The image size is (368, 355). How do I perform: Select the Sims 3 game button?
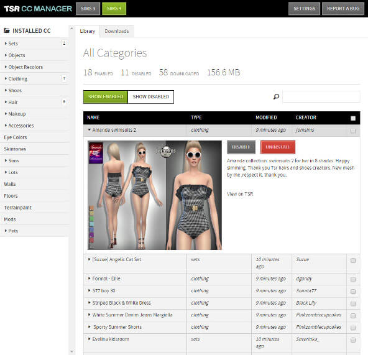88,9
